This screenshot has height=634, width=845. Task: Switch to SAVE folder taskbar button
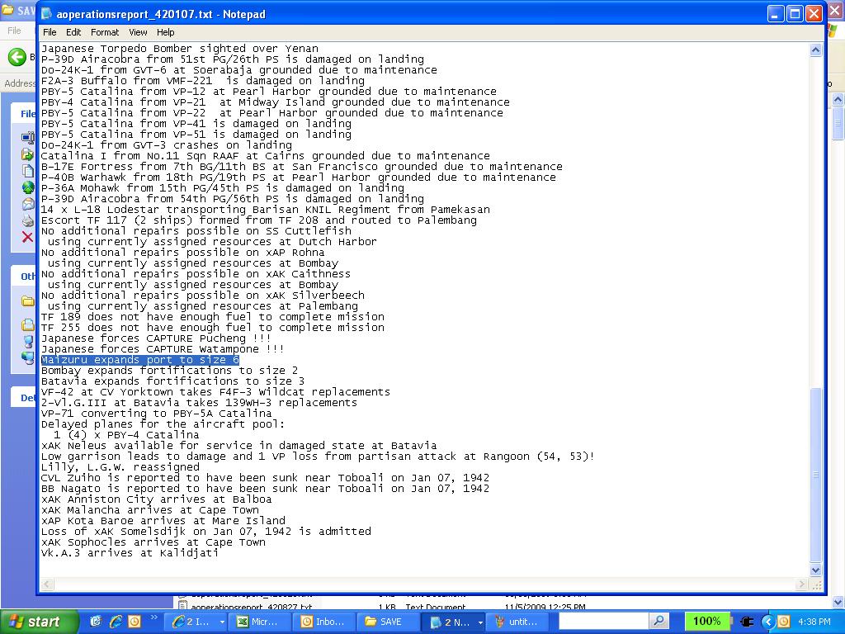coord(387,622)
